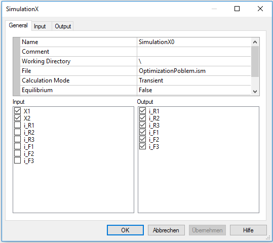Open the Calculation Mode Transient value
273x243 pixels.
[194, 80]
